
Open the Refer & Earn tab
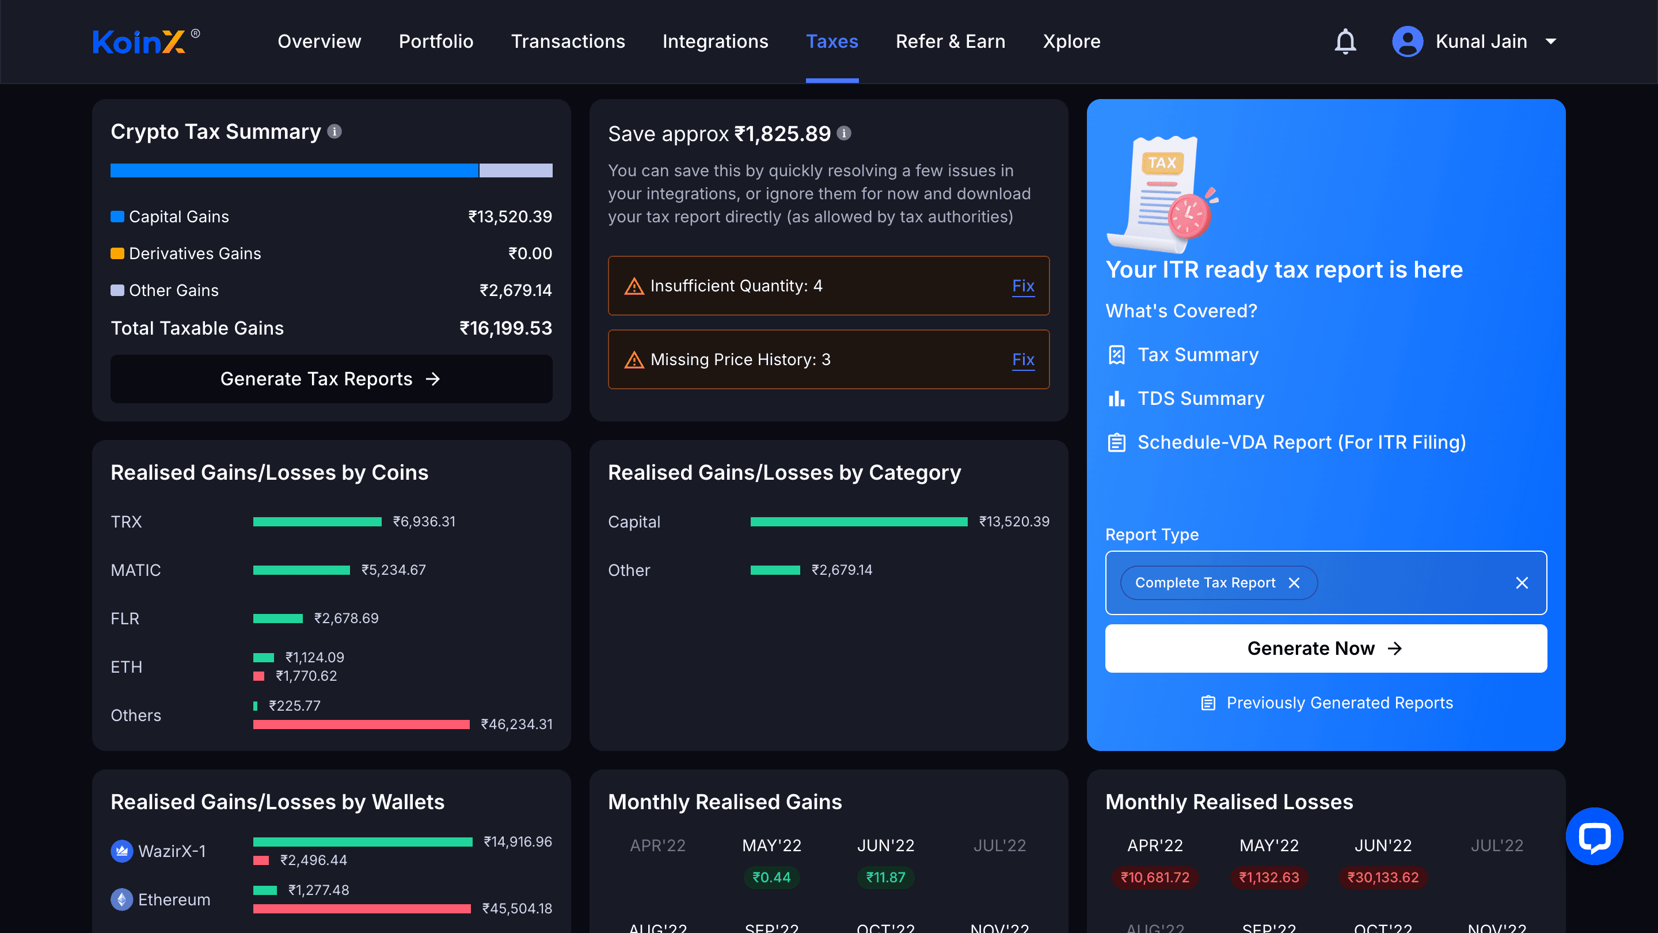[950, 41]
